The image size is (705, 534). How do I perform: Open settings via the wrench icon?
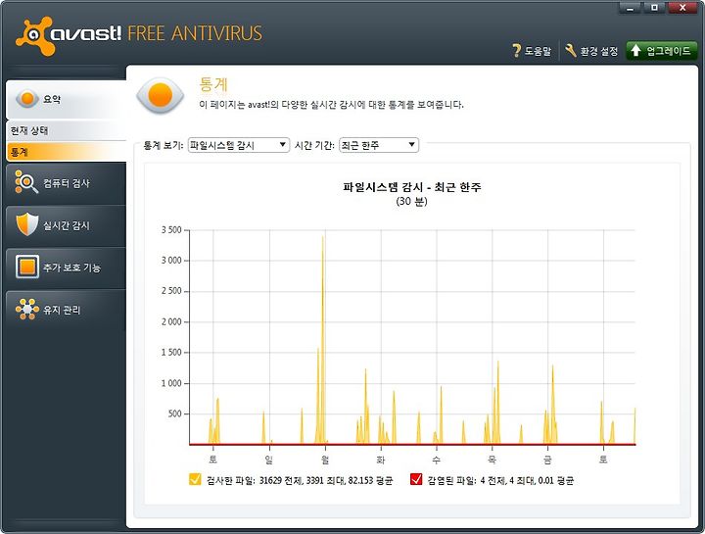[571, 50]
